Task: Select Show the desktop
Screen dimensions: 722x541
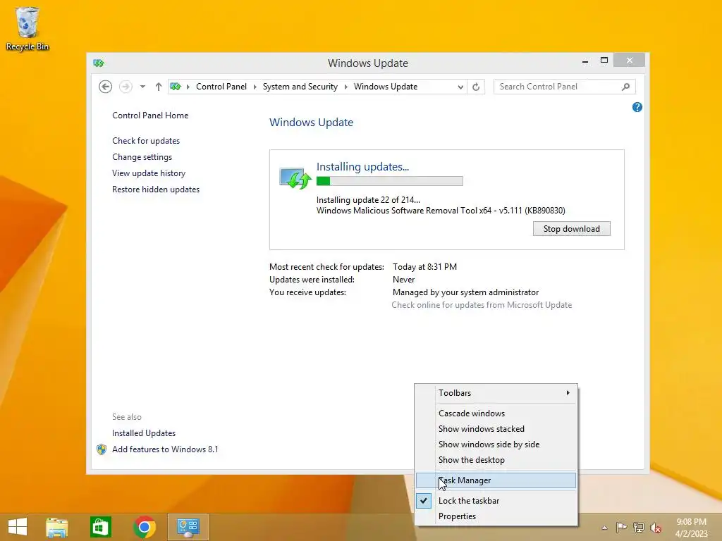Action: point(496,460)
